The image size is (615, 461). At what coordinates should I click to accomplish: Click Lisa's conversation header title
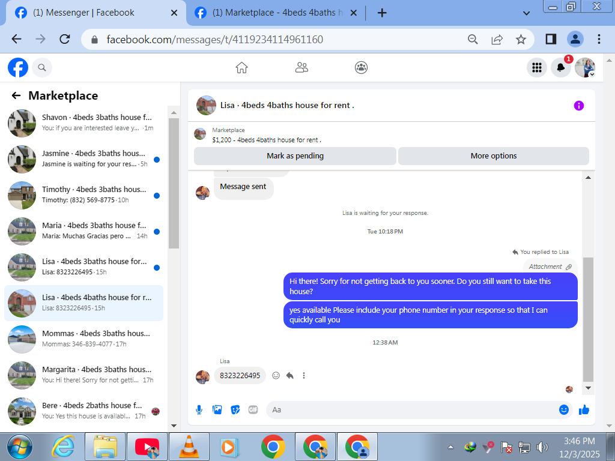pyautogui.click(x=287, y=105)
